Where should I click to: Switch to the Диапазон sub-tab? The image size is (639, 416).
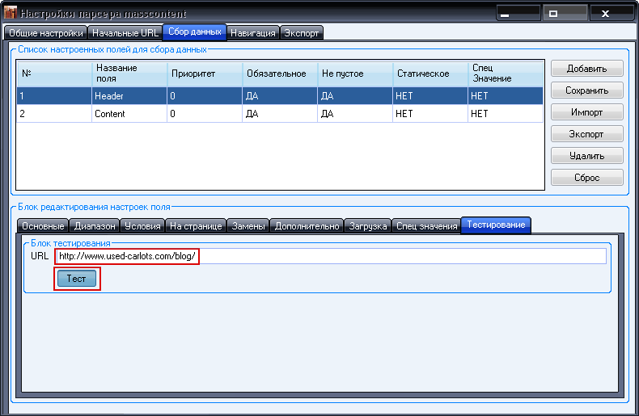[x=95, y=226]
